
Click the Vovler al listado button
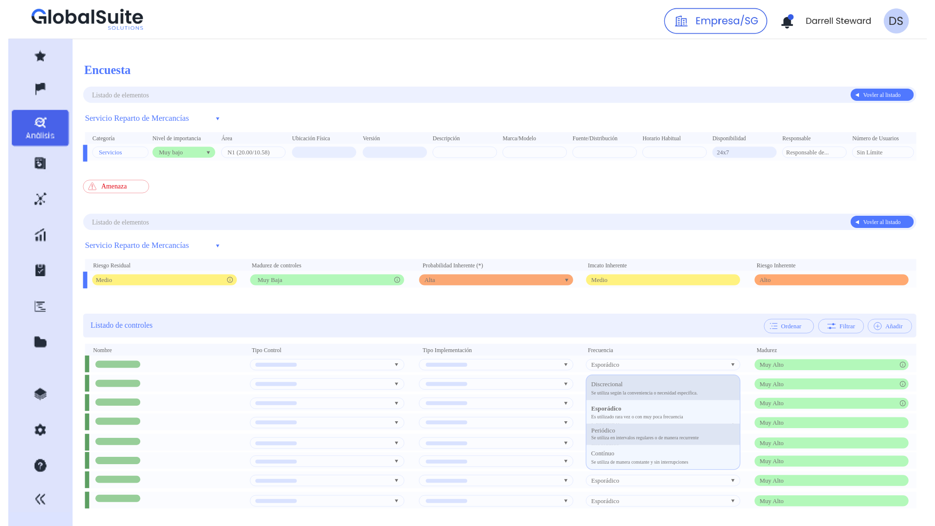[x=881, y=94]
